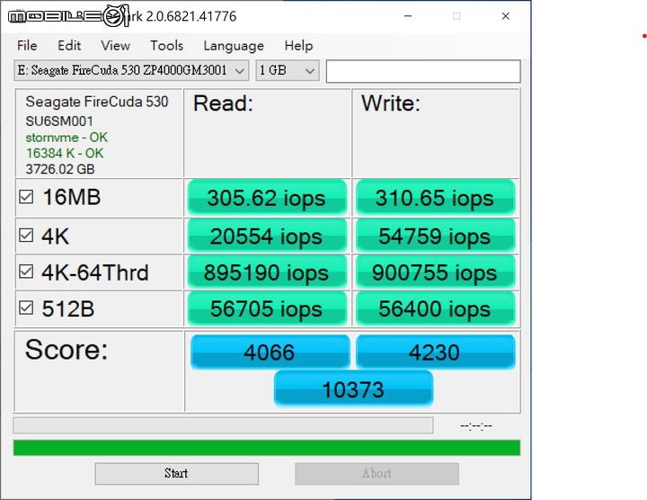Uncheck the 4K-64Thrd test checkbox
Image resolution: width=647 pixels, height=500 pixels.
click(x=26, y=272)
